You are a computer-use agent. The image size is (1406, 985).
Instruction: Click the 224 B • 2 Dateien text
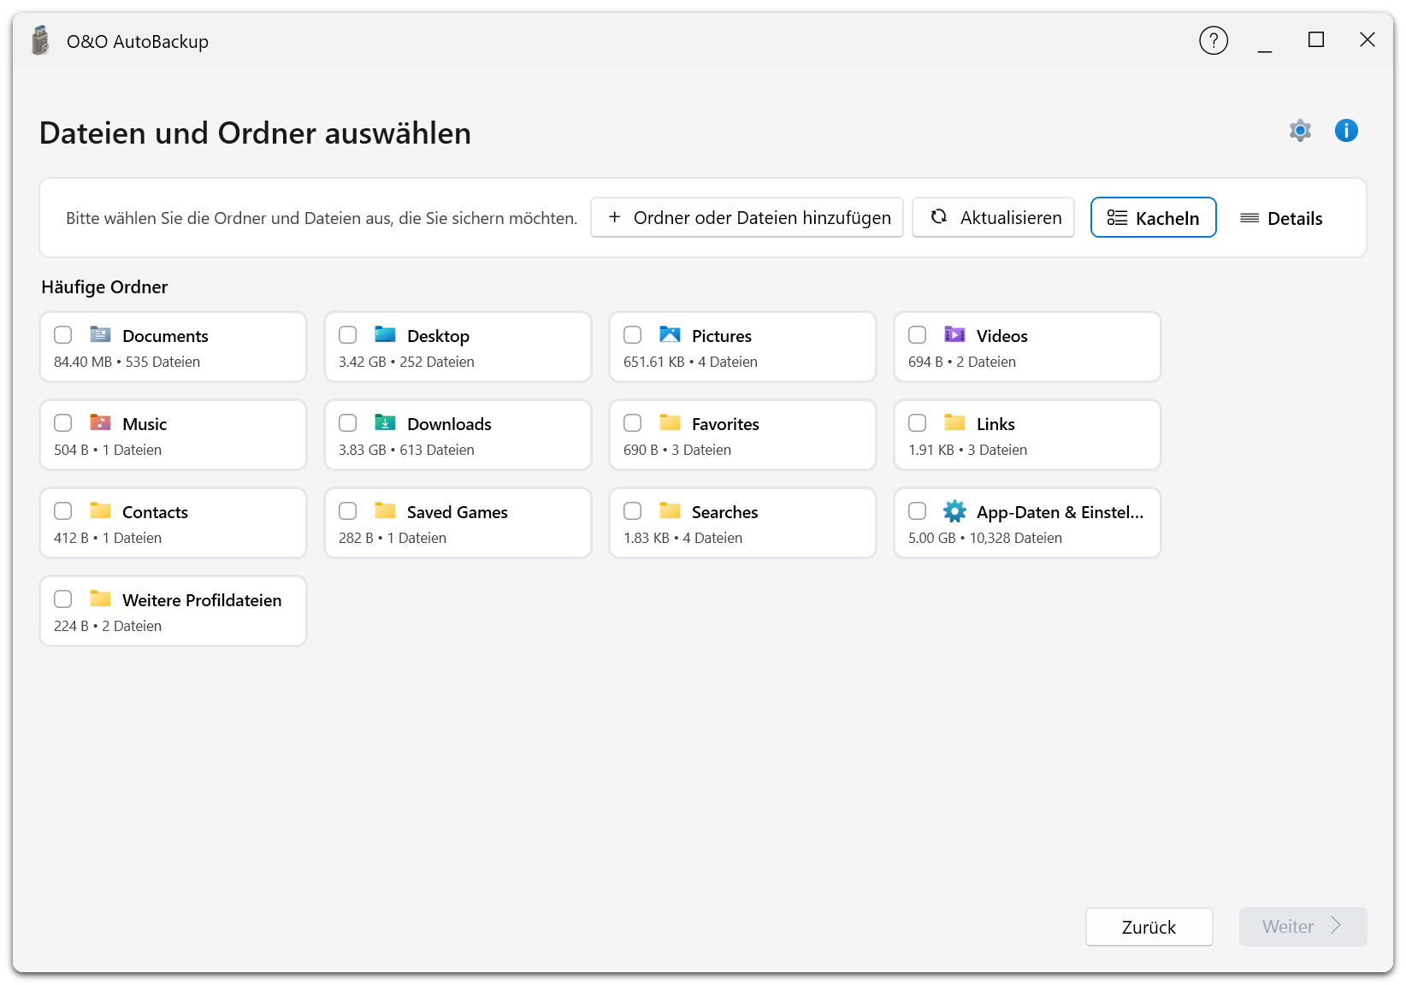(x=108, y=627)
